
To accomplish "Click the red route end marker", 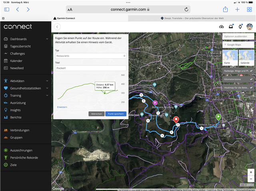I will pyautogui.click(x=176, y=119).
